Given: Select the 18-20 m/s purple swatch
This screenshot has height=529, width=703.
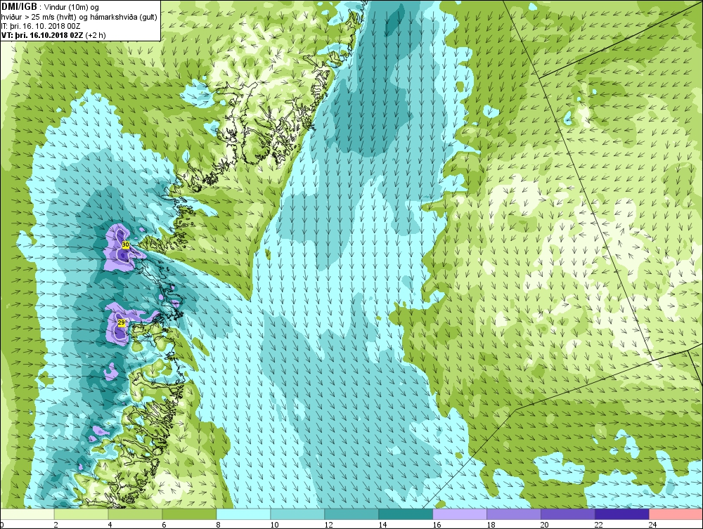Looking at the screenshot, I should tap(514, 514).
